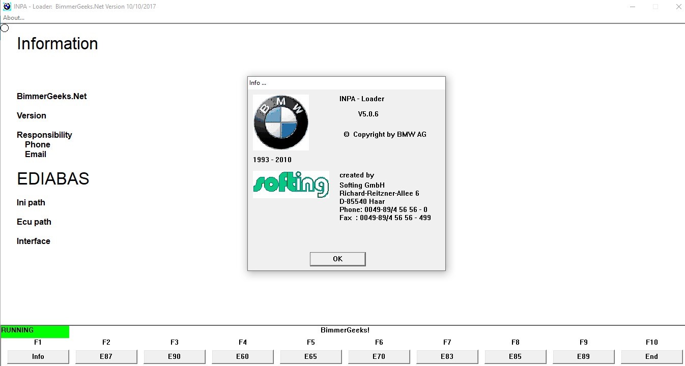The height and width of the screenshot is (366, 685).
Task: Close the INPA Loader window
Action: tap(678, 7)
